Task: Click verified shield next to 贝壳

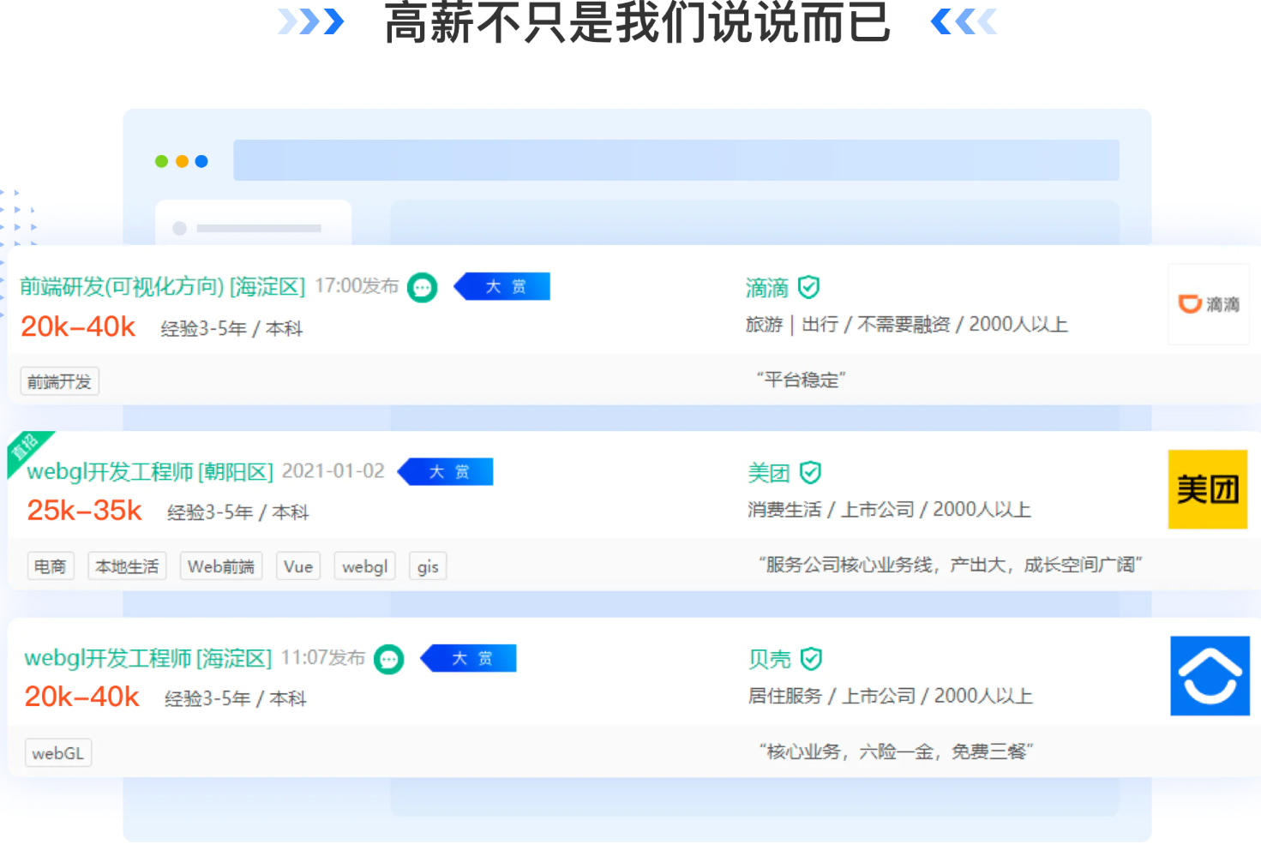Action: 811,658
